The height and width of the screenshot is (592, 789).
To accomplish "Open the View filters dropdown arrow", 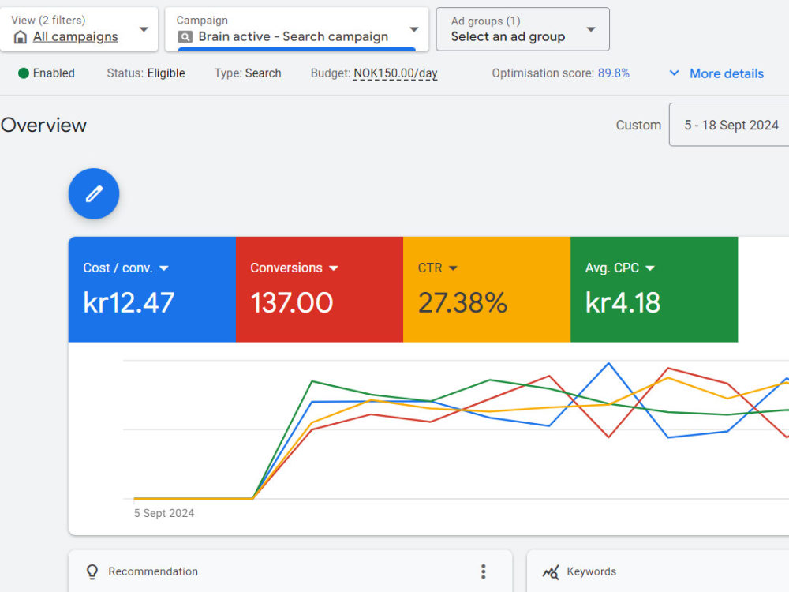I will (144, 29).
